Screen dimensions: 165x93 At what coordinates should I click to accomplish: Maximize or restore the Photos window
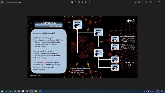pos(159,2)
